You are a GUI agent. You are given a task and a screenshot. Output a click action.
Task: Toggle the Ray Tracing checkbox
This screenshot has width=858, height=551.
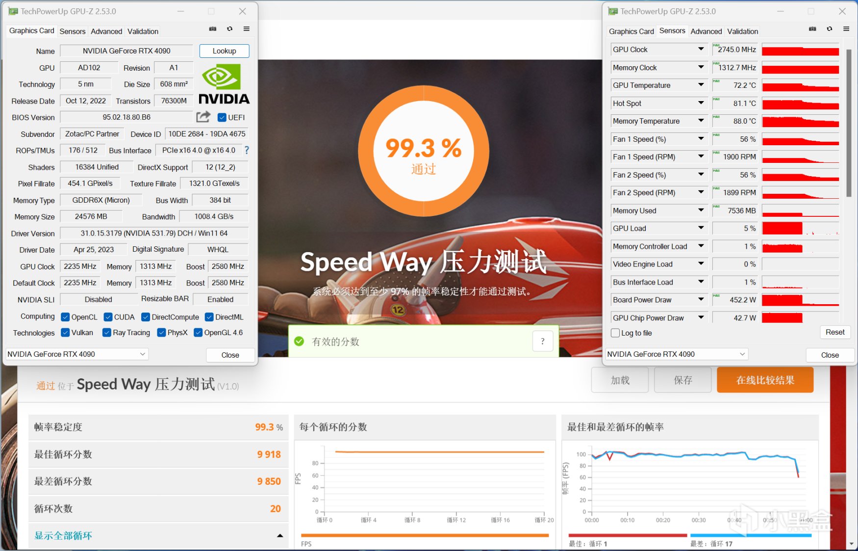click(x=107, y=333)
